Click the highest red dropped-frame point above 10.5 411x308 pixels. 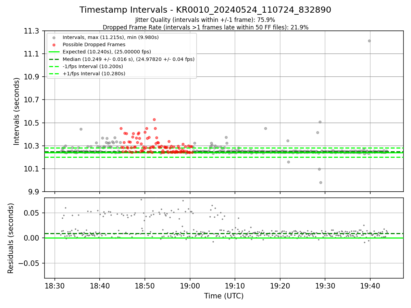(154, 119)
